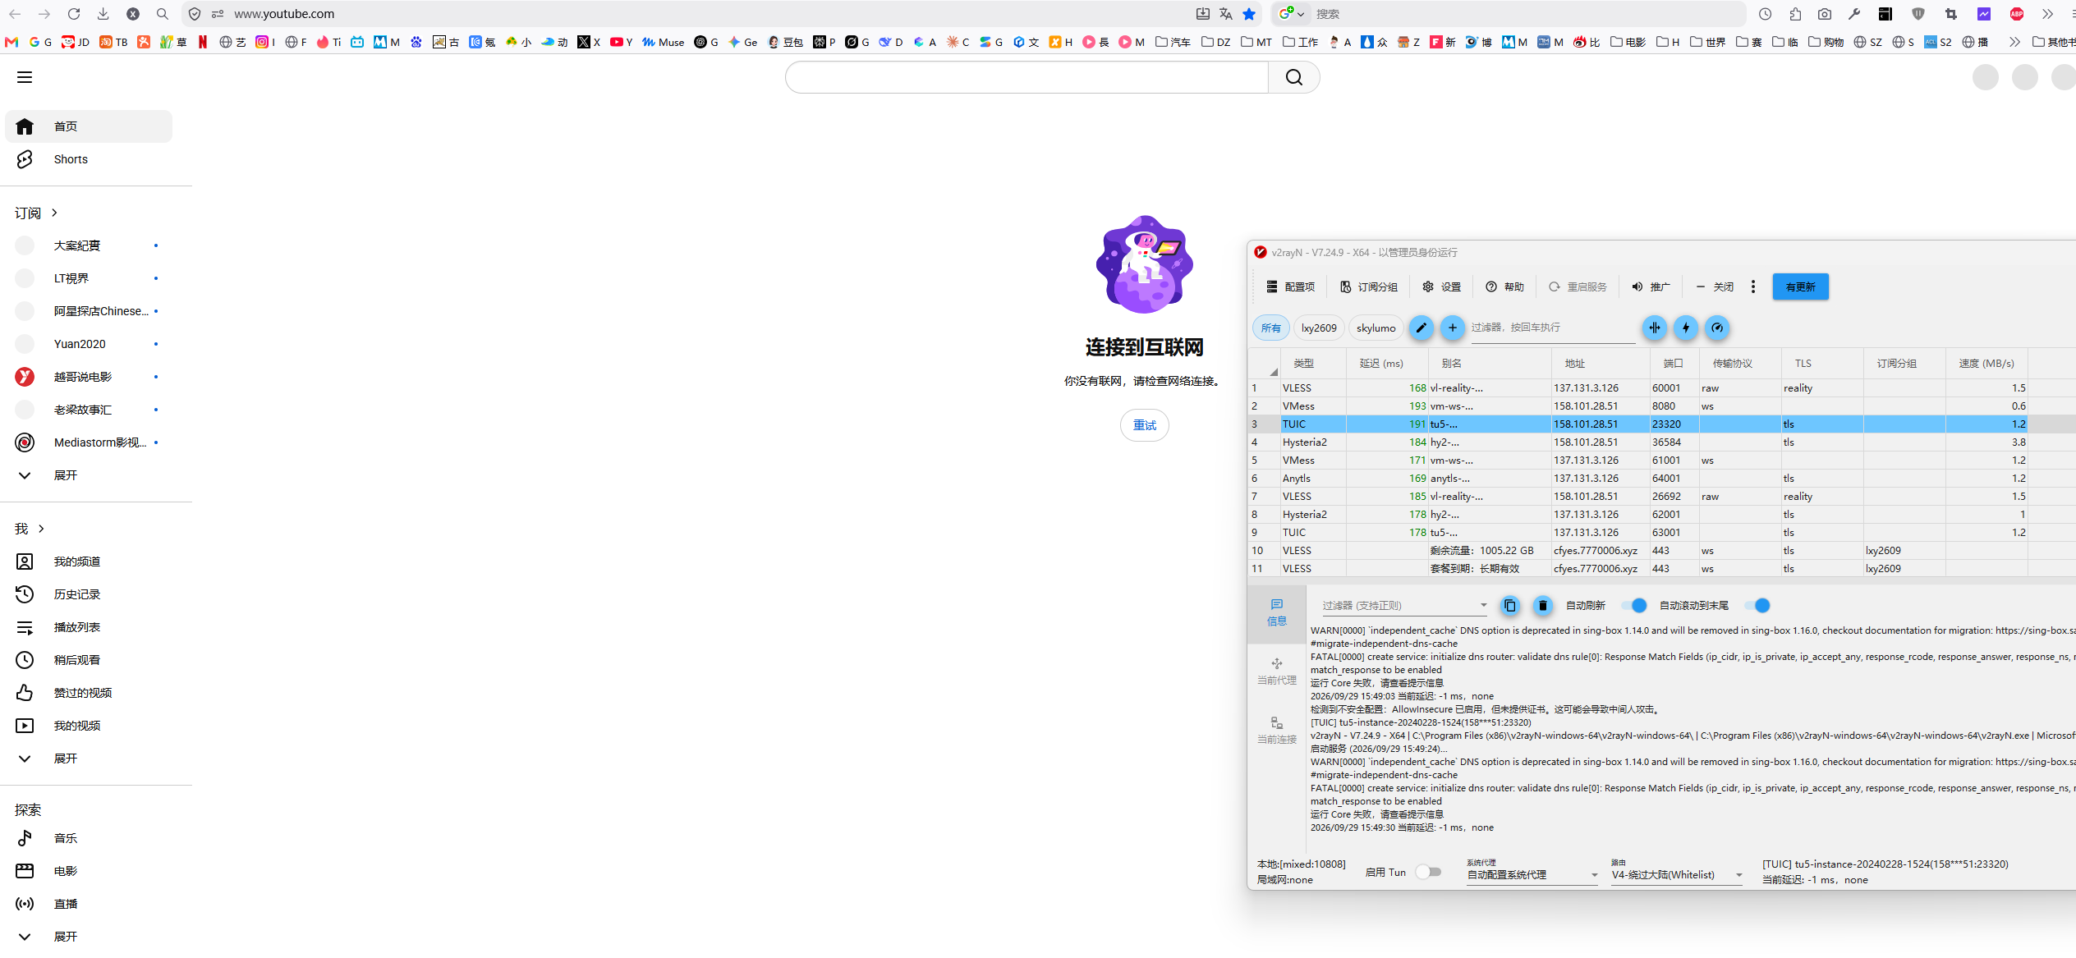Image resolution: width=2076 pixels, height=958 pixels.
Task: Select the lxy2609 subscription group tab
Action: pyautogui.click(x=1319, y=328)
